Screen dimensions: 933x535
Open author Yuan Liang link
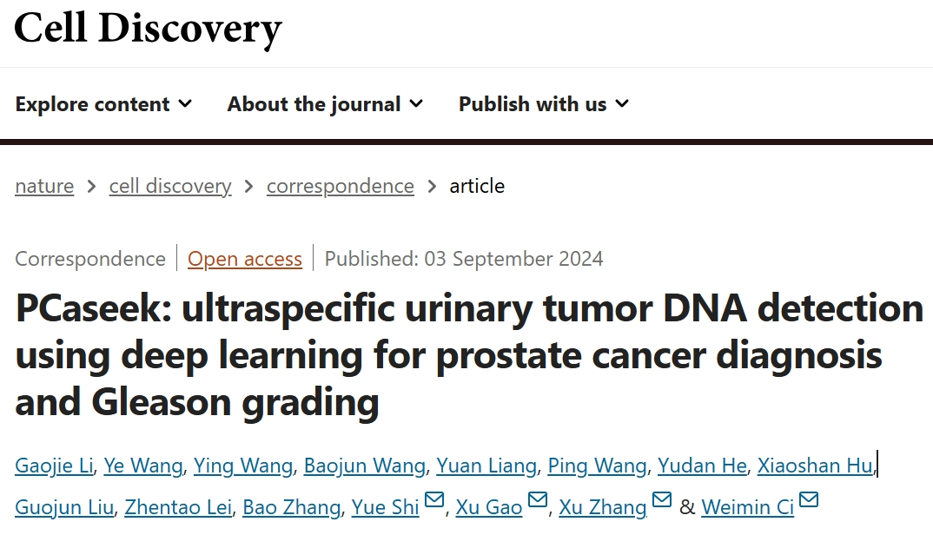[486, 466]
